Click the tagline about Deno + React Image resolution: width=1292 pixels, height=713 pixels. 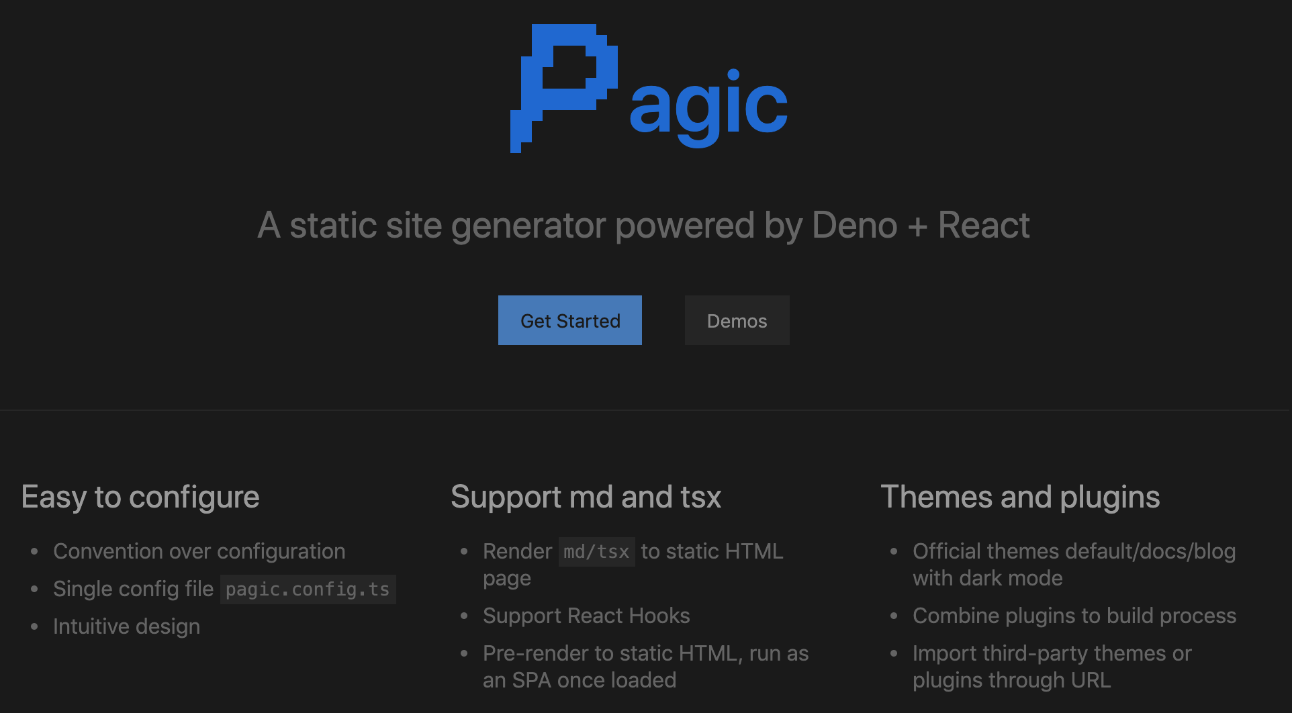pos(643,225)
